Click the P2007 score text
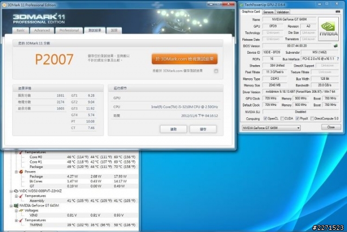 coord(54,59)
